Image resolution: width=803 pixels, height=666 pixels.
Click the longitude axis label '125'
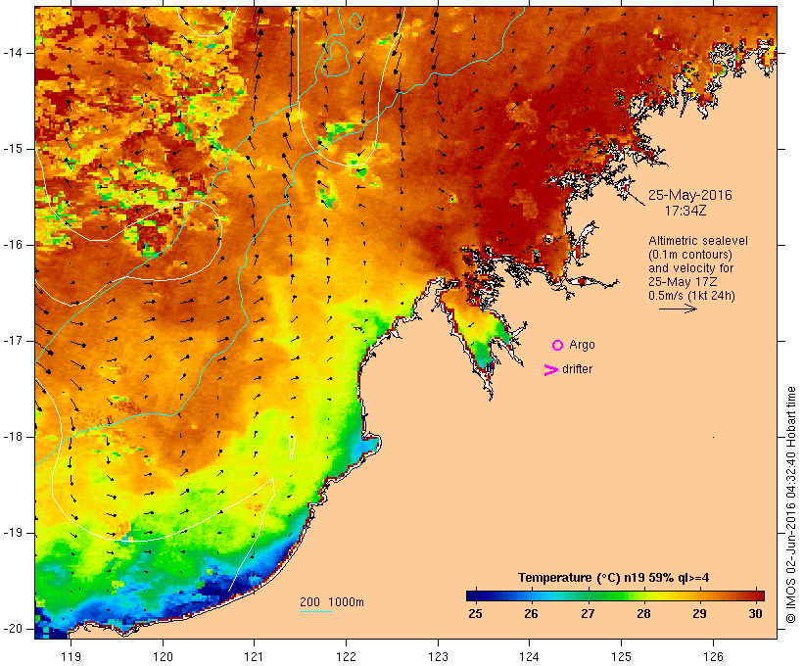click(622, 656)
